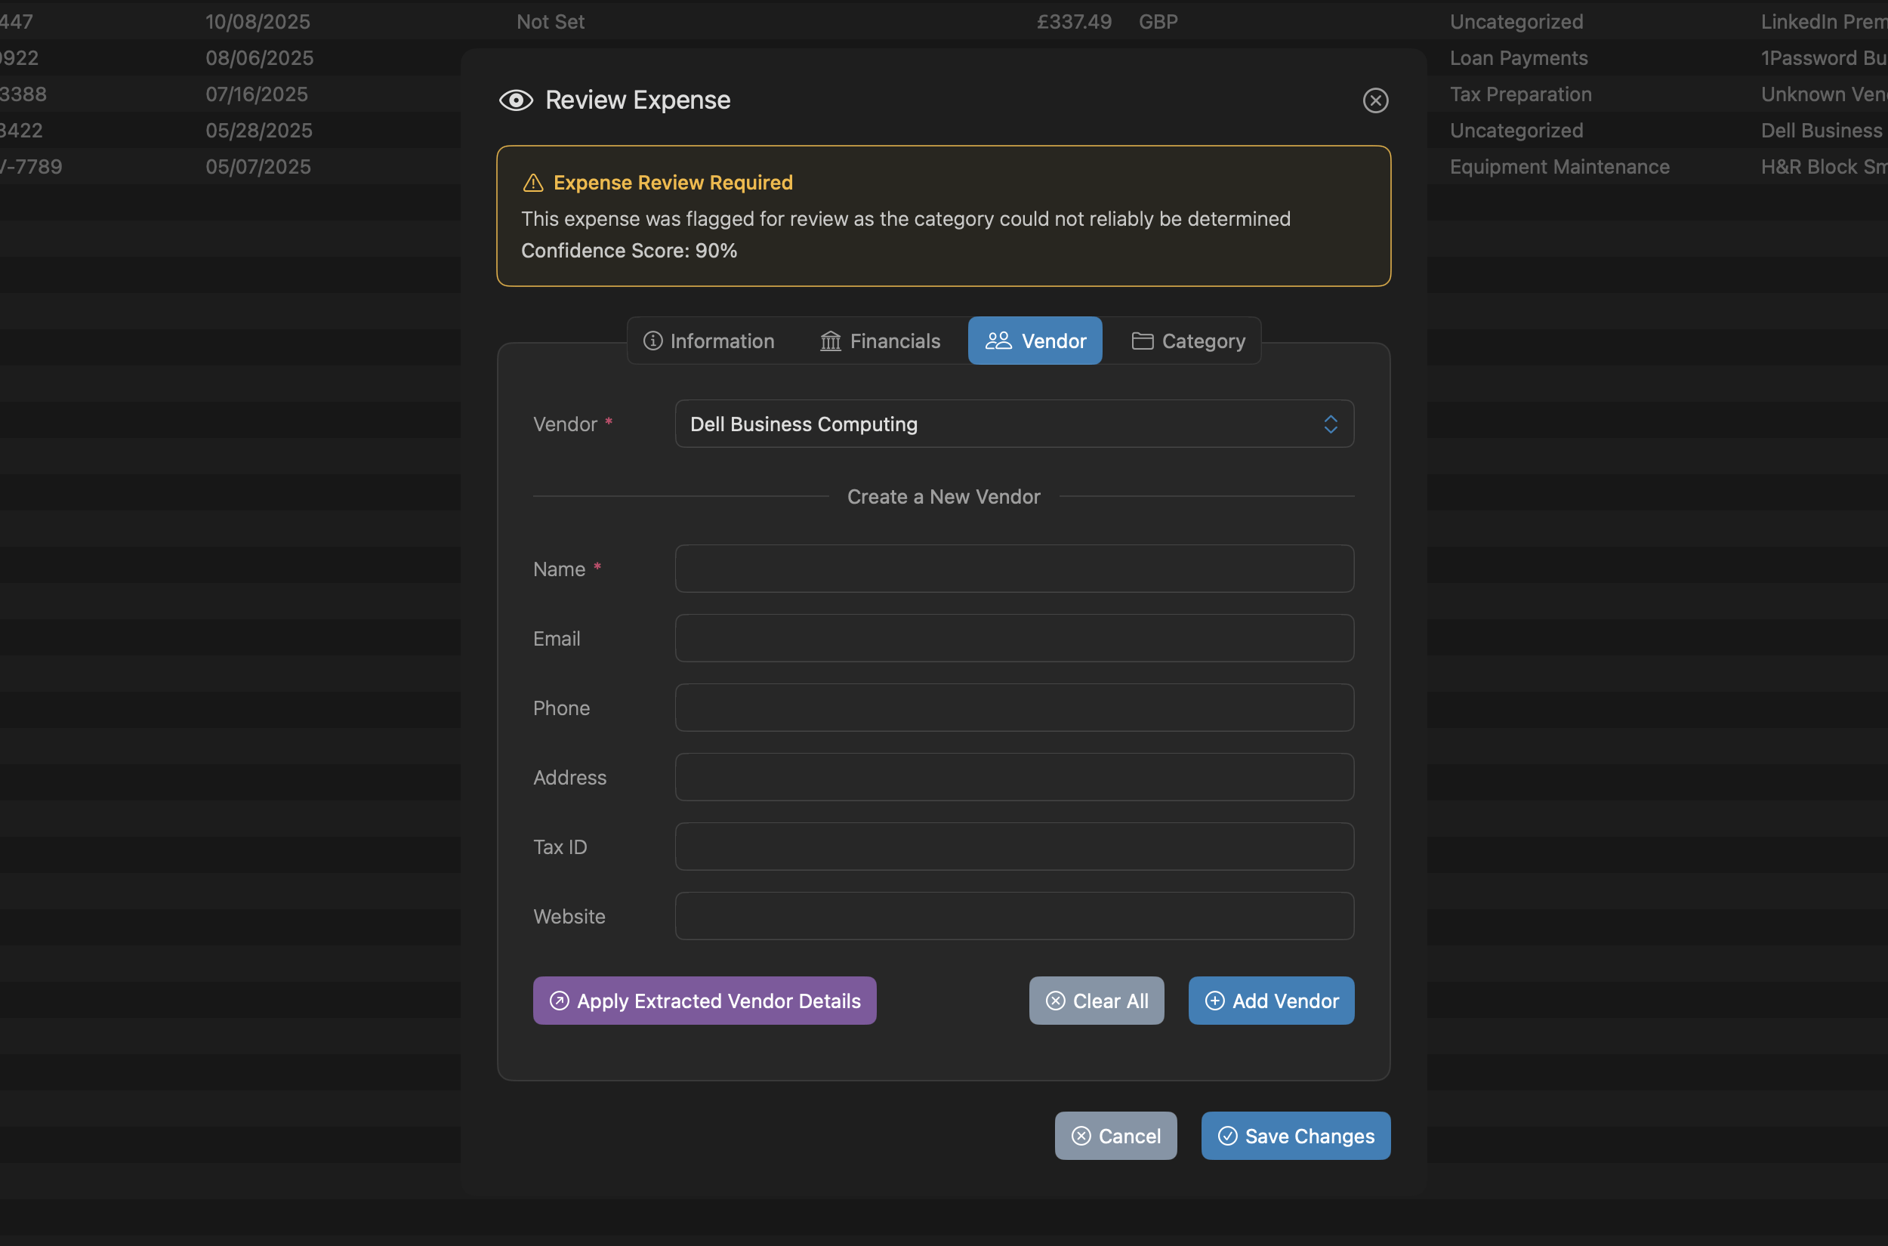Cancel the expense review dialog
The image size is (1888, 1246).
click(x=1115, y=1136)
